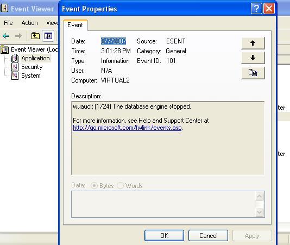Viewport: 290px width, 245px height.
Task: Click the help question mark button
Action: point(256,9)
